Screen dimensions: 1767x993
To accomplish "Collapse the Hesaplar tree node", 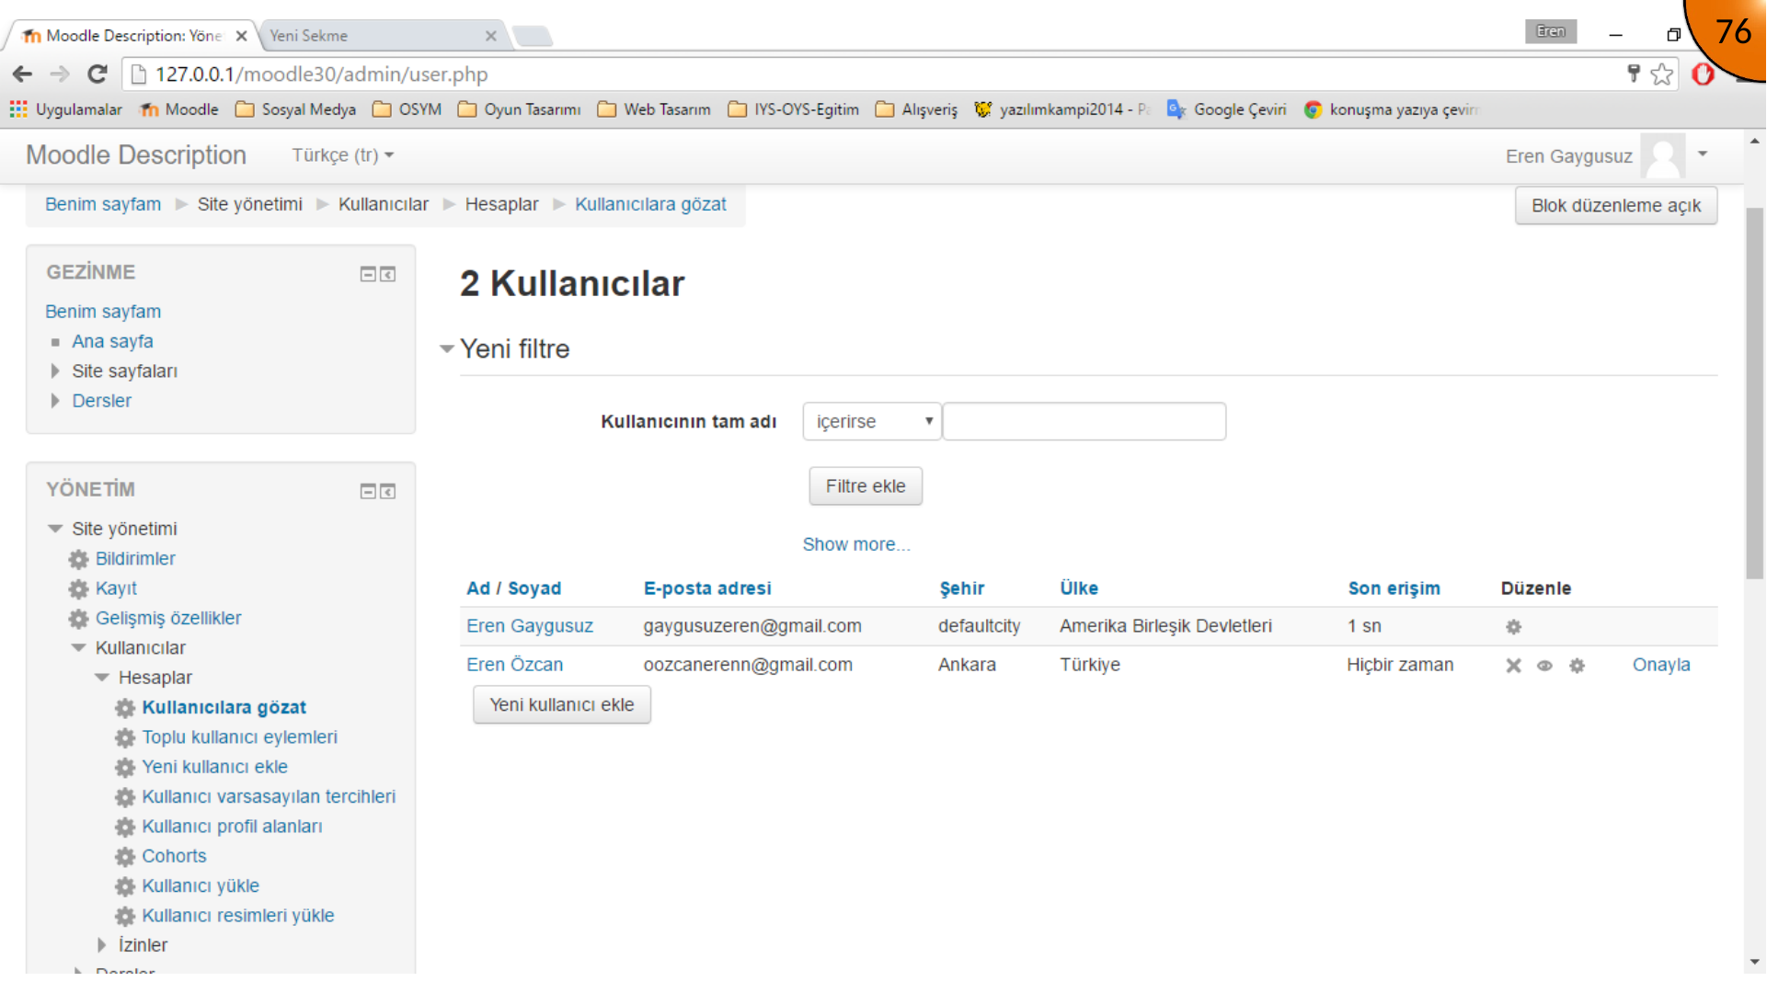I will coord(101,678).
